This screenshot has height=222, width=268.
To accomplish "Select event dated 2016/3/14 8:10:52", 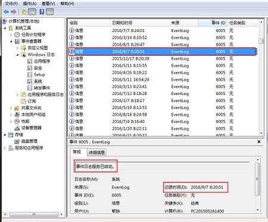I will point(163,37).
